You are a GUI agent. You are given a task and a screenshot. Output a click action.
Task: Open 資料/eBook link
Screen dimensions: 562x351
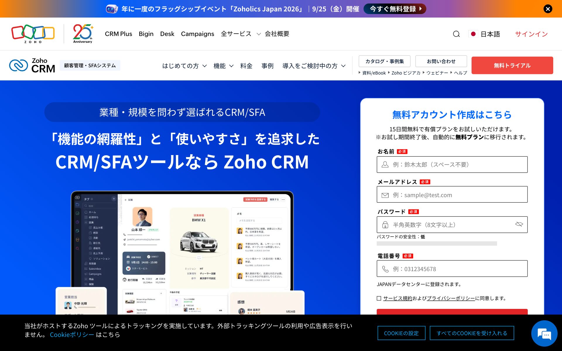tap(374, 73)
